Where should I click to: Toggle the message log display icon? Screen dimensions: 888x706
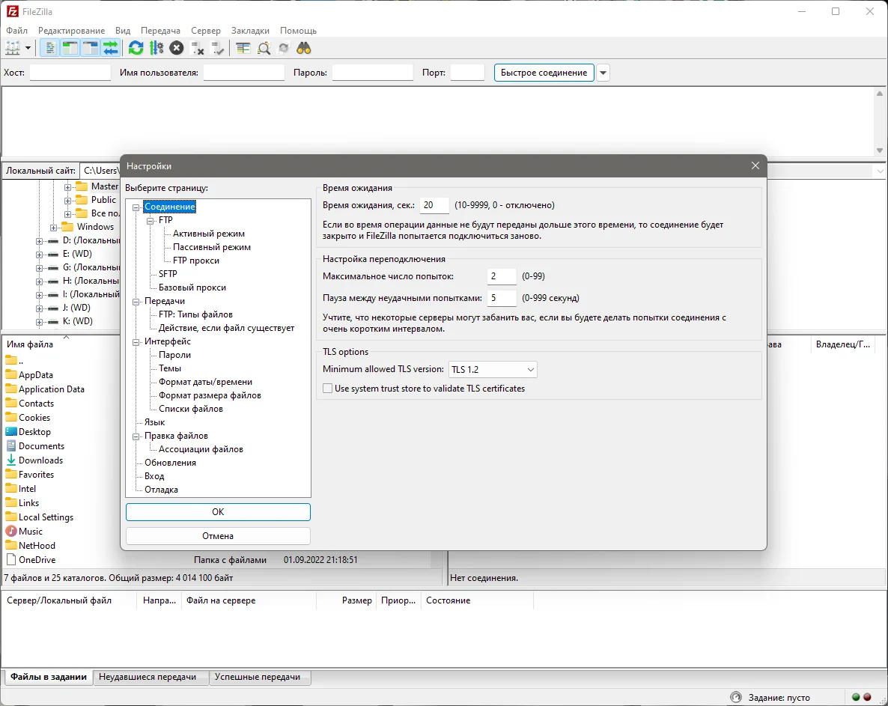pos(50,48)
